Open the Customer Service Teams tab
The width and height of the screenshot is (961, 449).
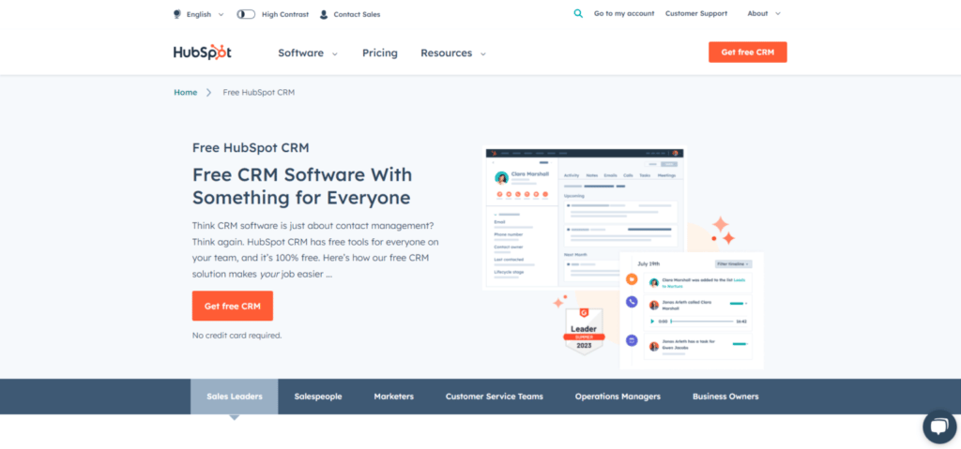494,397
